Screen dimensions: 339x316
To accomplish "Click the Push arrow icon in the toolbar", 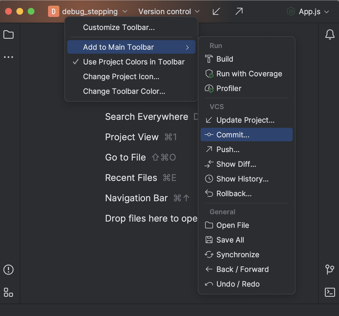I will pyautogui.click(x=238, y=11).
